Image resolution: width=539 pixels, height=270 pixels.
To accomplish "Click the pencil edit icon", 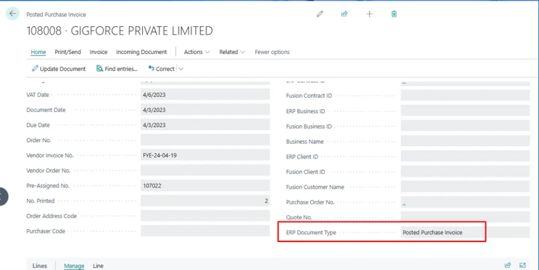I will coord(320,14).
